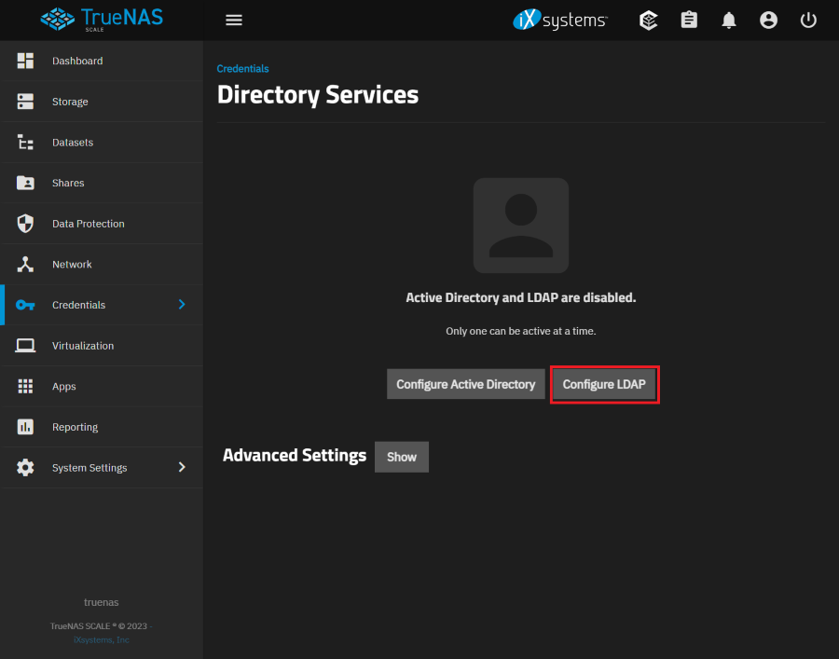This screenshot has width=839, height=659.
Task: Click the TrueNAS SCALE logo
Action: 102,19
